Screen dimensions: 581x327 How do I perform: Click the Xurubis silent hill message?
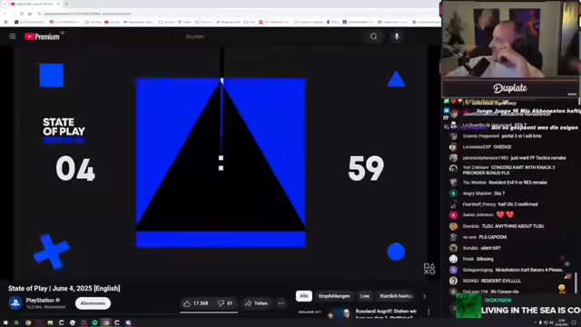[x=475, y=248]
